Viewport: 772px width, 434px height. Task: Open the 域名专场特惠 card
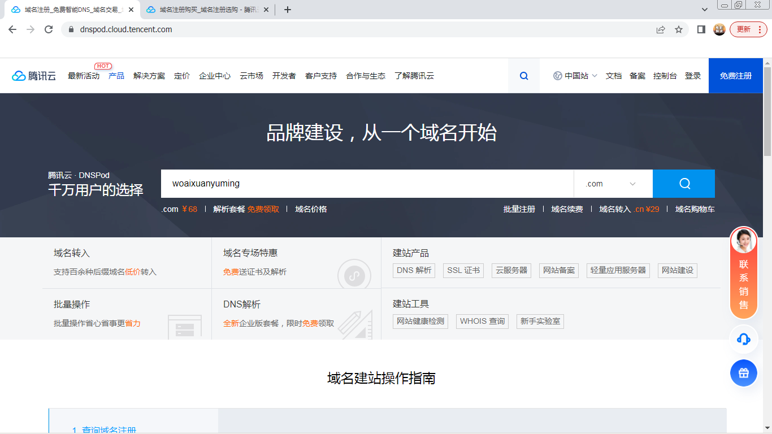tap(296, 263)
